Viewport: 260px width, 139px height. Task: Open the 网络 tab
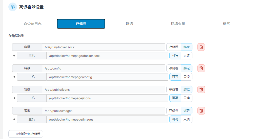pos(130,24)
